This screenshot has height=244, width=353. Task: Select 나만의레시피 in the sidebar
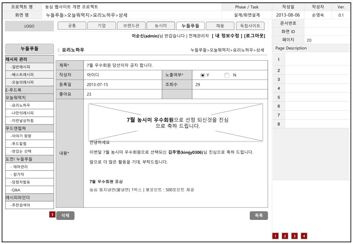coord(29,113)
